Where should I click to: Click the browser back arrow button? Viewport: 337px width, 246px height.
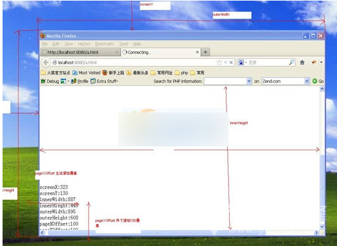pos(46,62)
